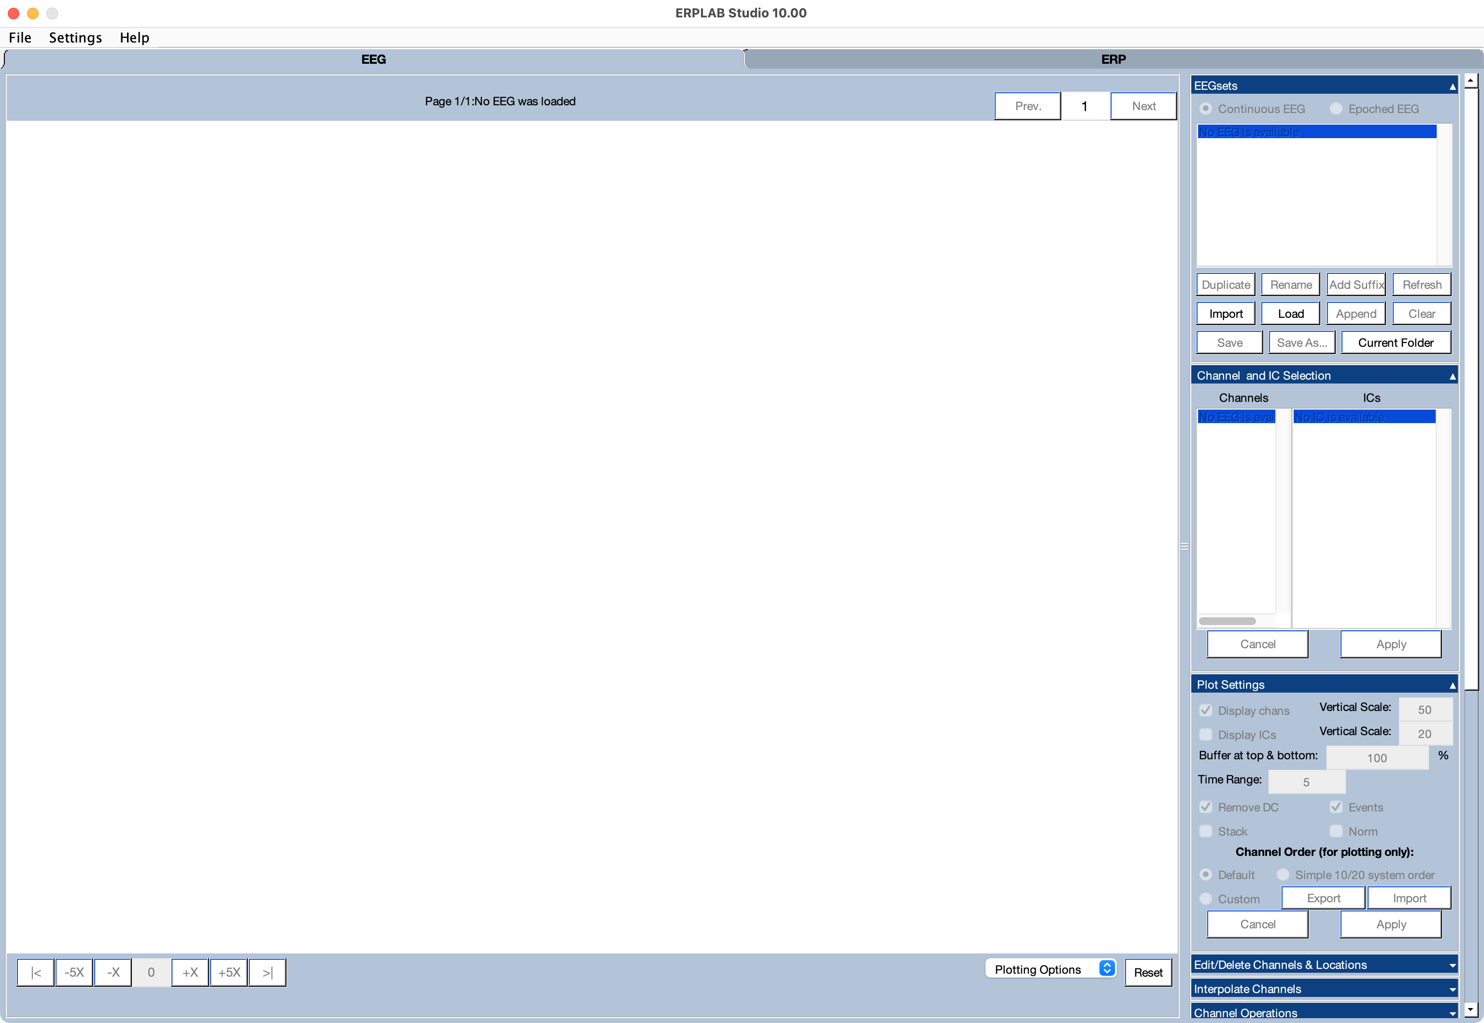The width and height of the screenshot is (1484, 1023).
Task: Click the Load button in EEGsets panel
Action: click(1290, 313)
